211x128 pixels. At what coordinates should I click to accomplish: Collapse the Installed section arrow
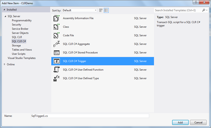(4, 10)
